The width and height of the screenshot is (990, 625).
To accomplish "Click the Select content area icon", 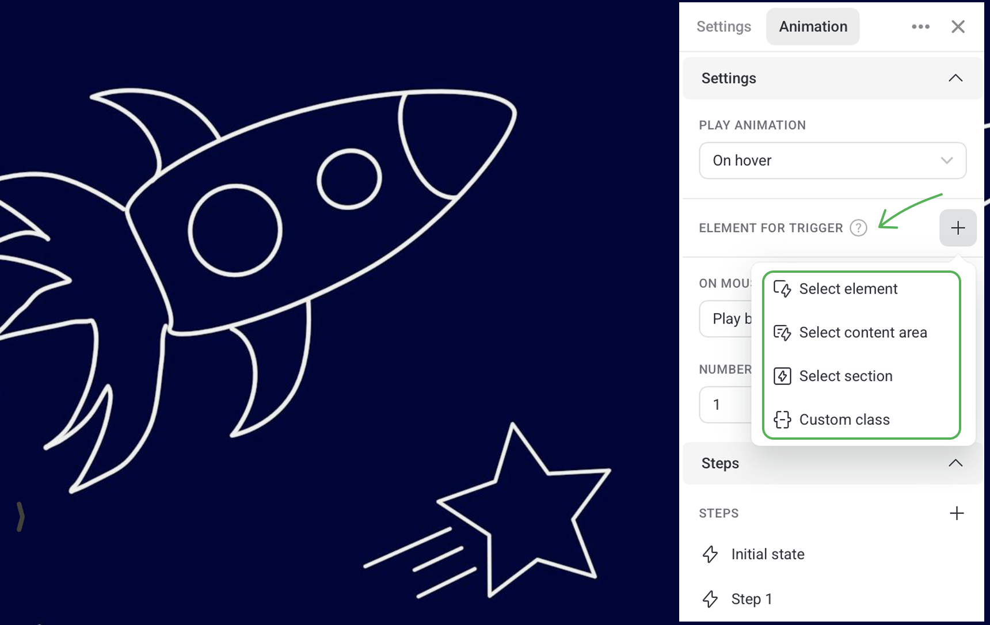I will [x=782, y=333].
